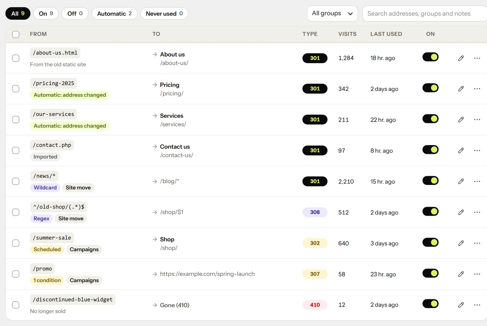
Task: Open the Contact us destination link
Action: [175, 147]
